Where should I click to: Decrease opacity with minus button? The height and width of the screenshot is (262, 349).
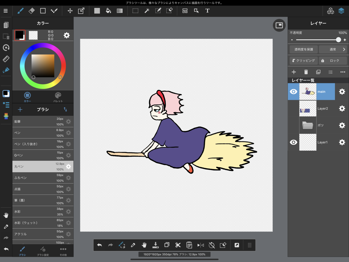pos(292,40)
